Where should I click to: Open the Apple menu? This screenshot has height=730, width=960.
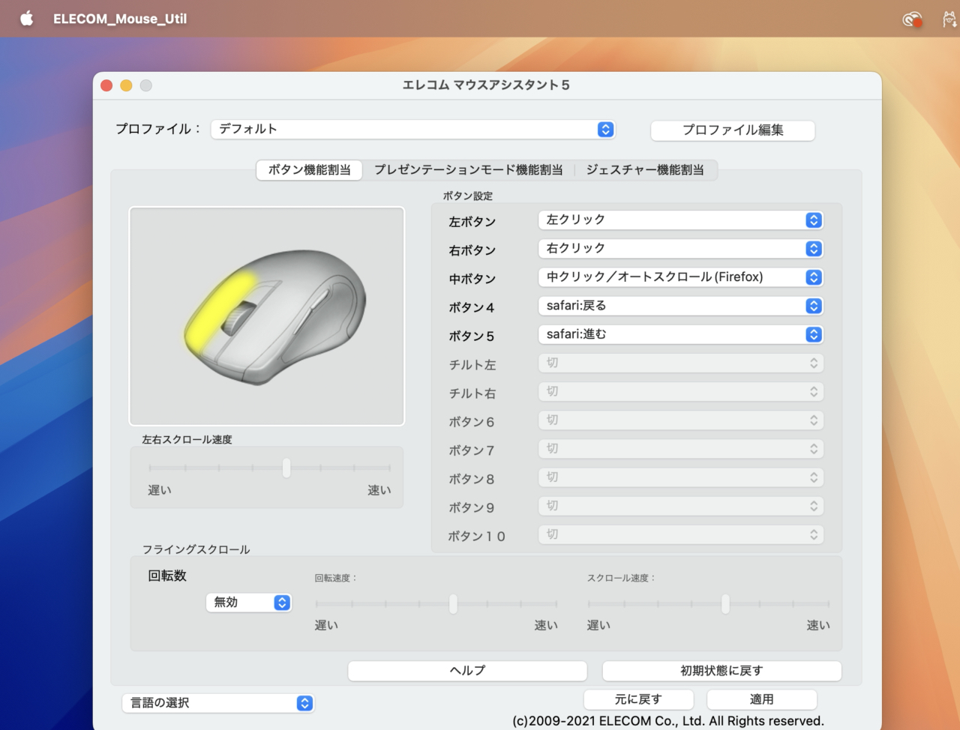27,19
